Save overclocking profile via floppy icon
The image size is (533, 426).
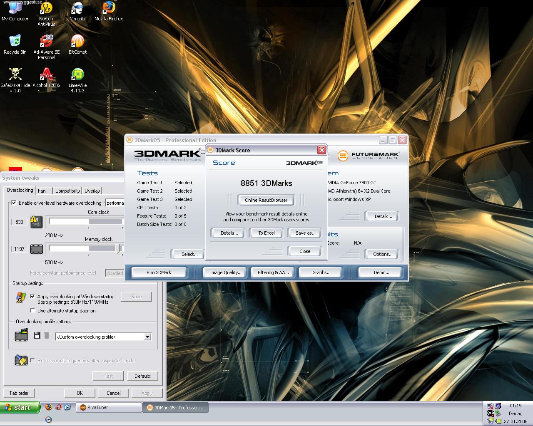(x=37, y=335)
